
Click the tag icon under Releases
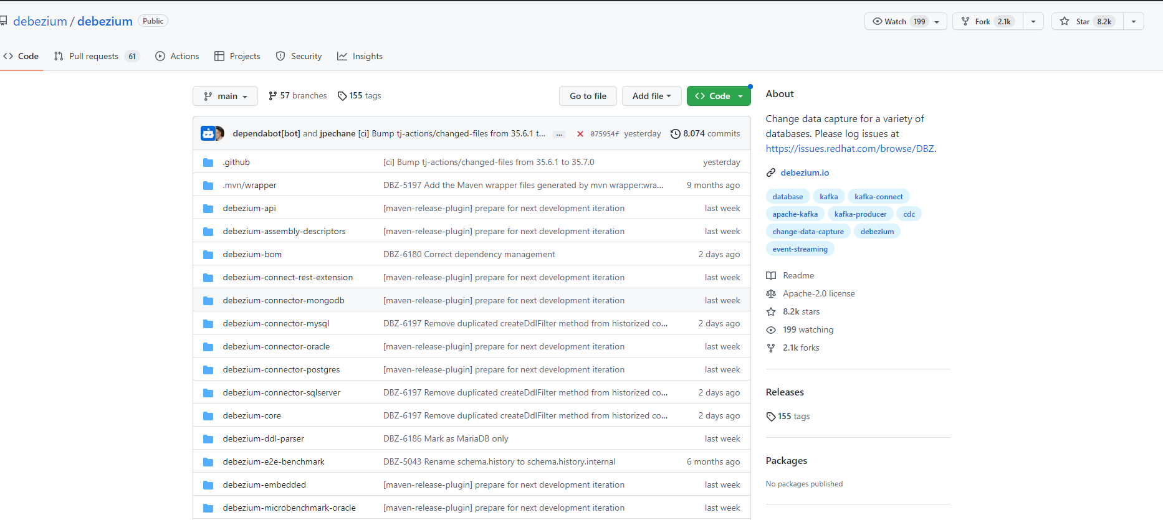[771, 417]
